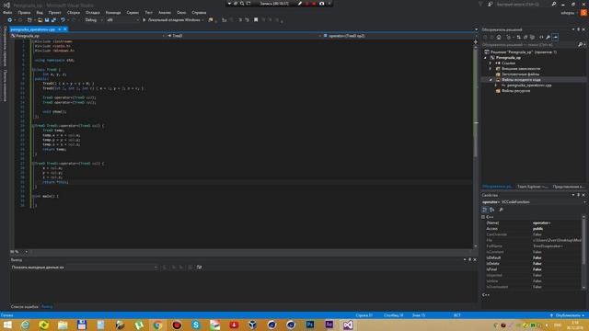Click Home icon in Solution Explorer toolbar
Viewport: 589px width, 331px height.
499,37
